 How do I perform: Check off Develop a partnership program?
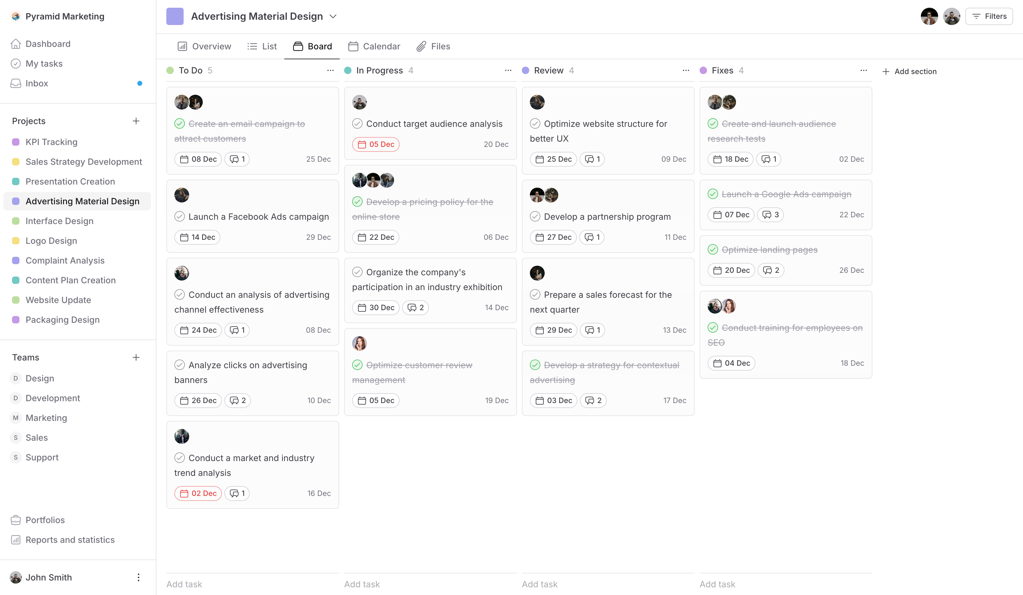pyautogui.click(x=535, y=216)
